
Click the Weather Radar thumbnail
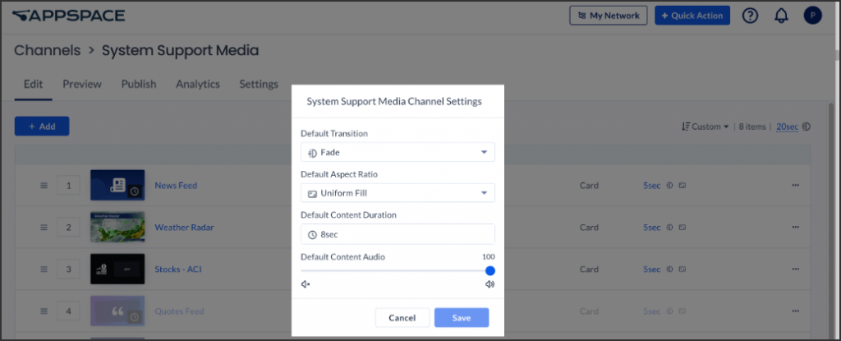[x=117, y=227]
